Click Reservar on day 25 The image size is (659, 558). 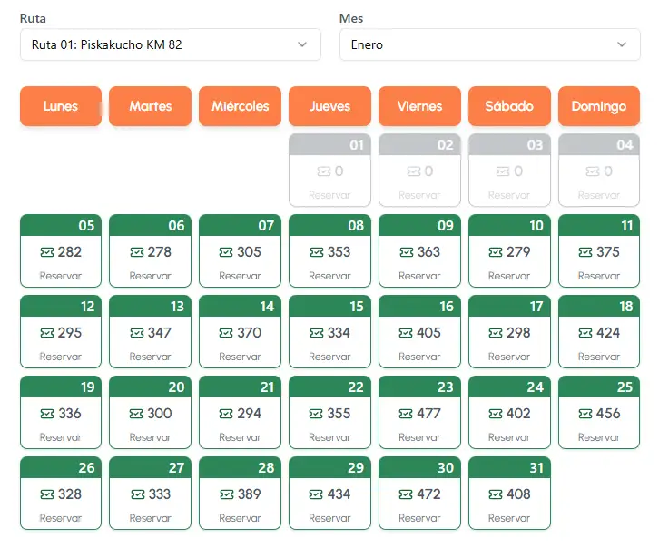pos(599,437)
